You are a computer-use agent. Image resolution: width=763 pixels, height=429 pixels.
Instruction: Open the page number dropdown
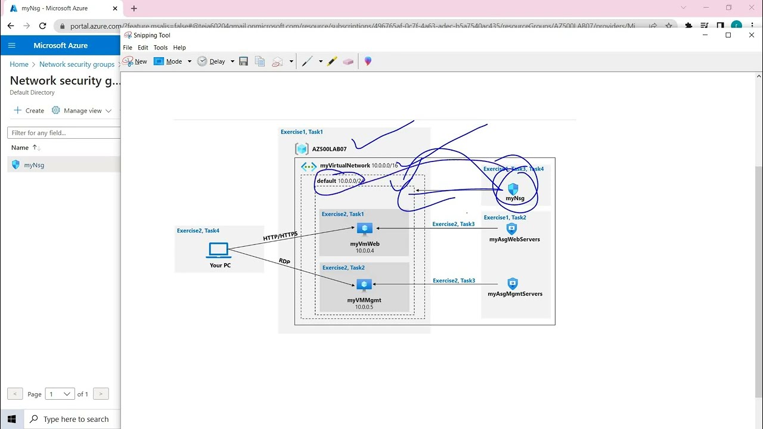tap(60, 394)
